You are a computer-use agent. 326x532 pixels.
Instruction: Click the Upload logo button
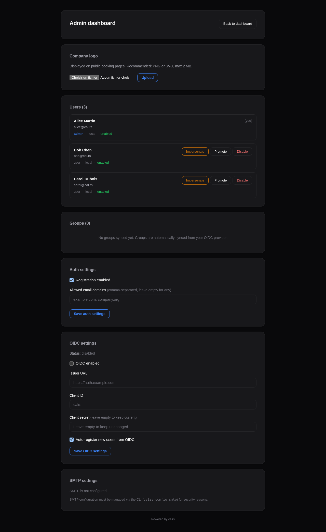point(147,77)
